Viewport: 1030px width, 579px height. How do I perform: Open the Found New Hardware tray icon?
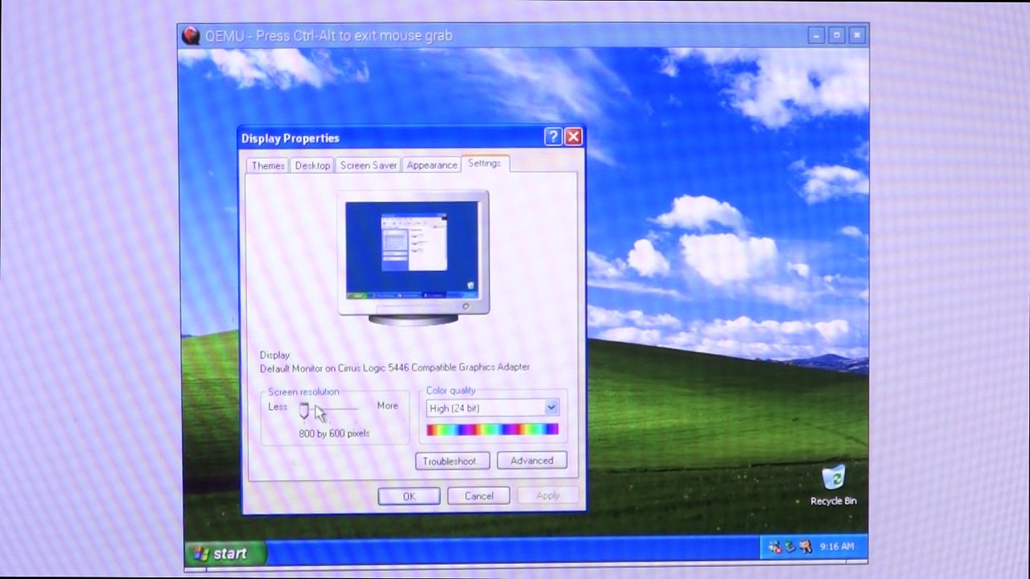coord(805,546)
